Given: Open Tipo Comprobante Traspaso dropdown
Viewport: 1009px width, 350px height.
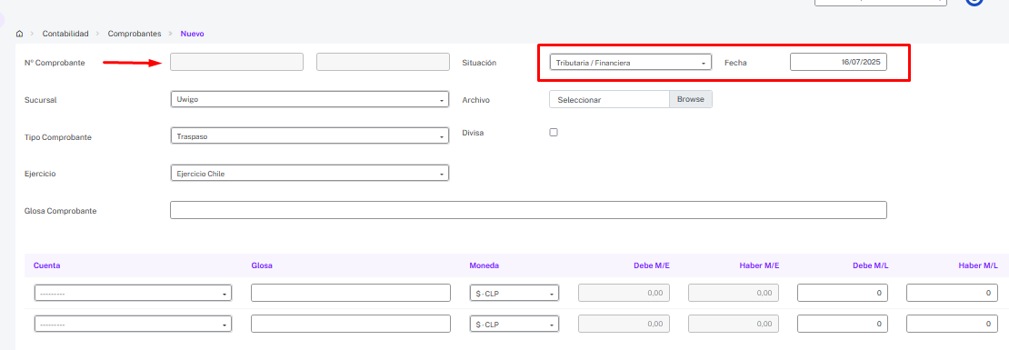Looking at the screenshot, I should (310, 136).
